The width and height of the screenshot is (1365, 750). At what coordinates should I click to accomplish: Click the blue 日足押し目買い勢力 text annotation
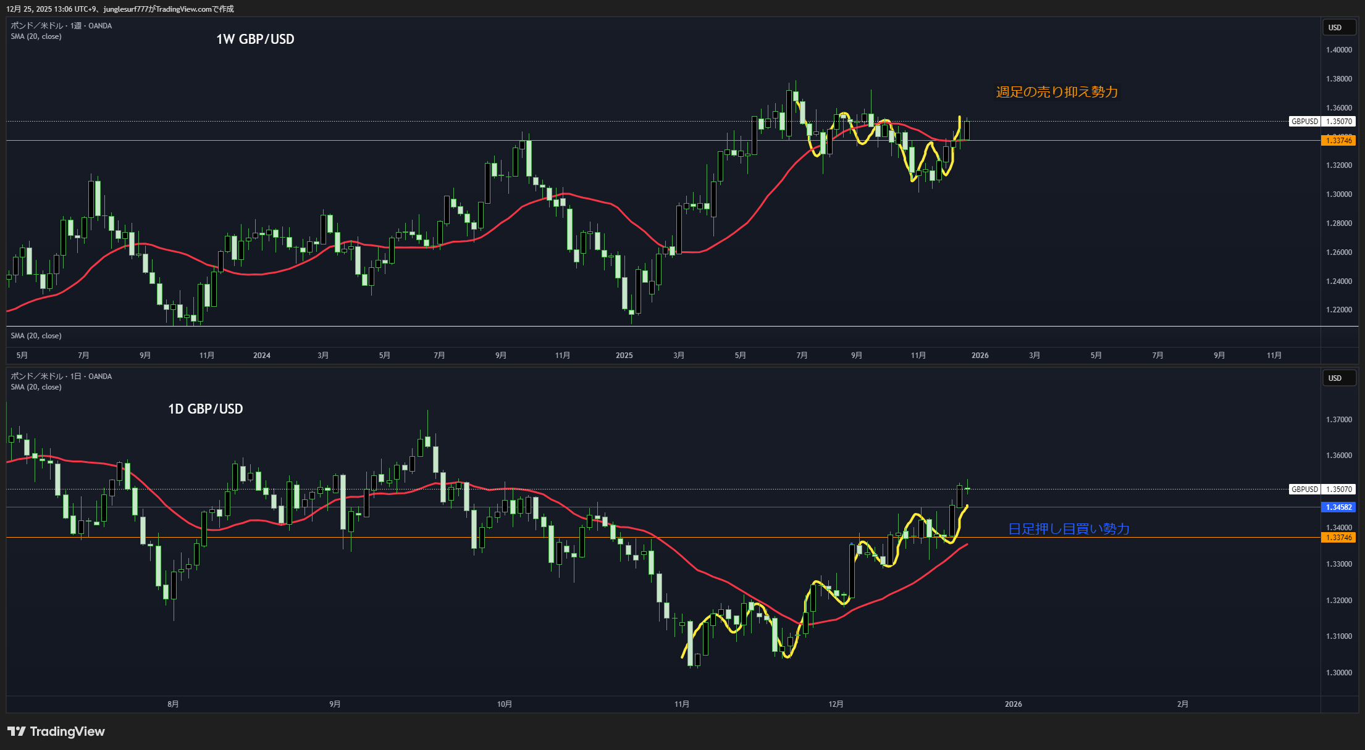[x=1069, y=529]
